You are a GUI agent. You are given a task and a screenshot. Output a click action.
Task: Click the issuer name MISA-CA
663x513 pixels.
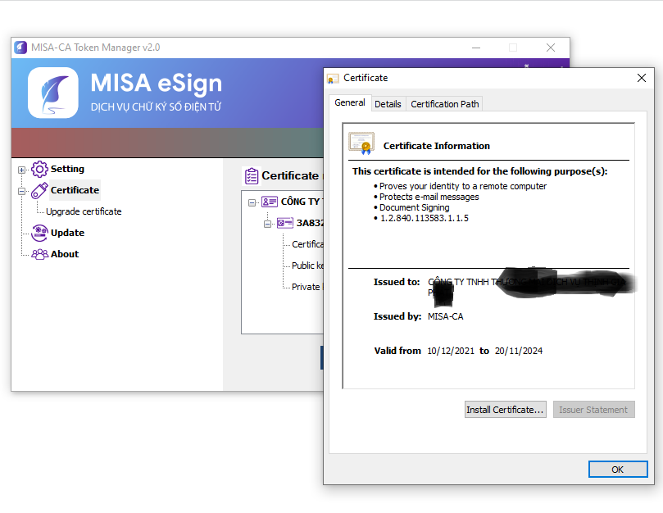tap(445, 316)
